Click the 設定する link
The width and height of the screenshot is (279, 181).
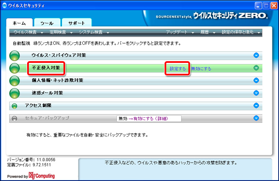pyautogui.click(x=178, y=69)
